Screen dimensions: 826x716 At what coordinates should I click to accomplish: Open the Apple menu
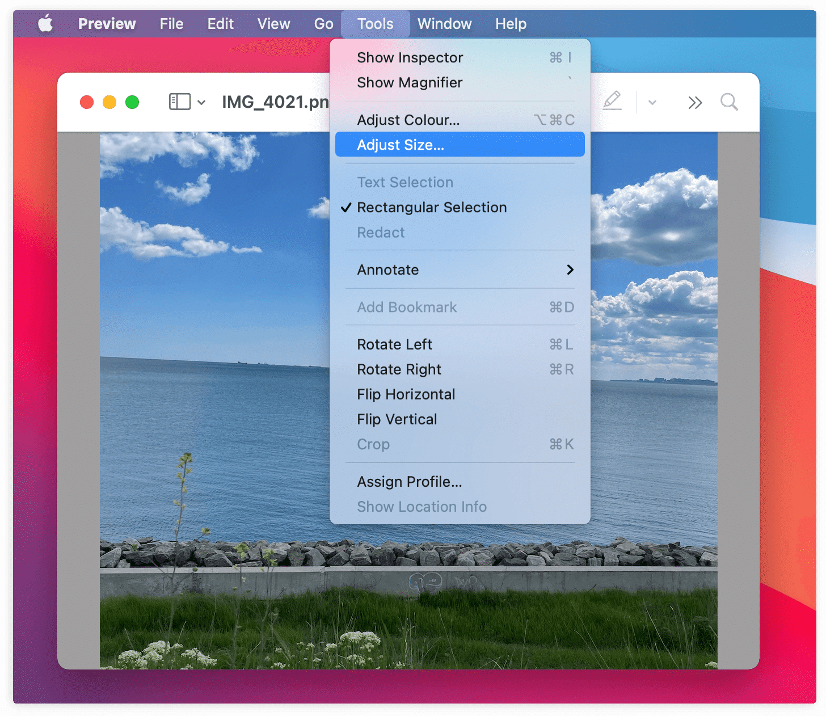[45, 23]
